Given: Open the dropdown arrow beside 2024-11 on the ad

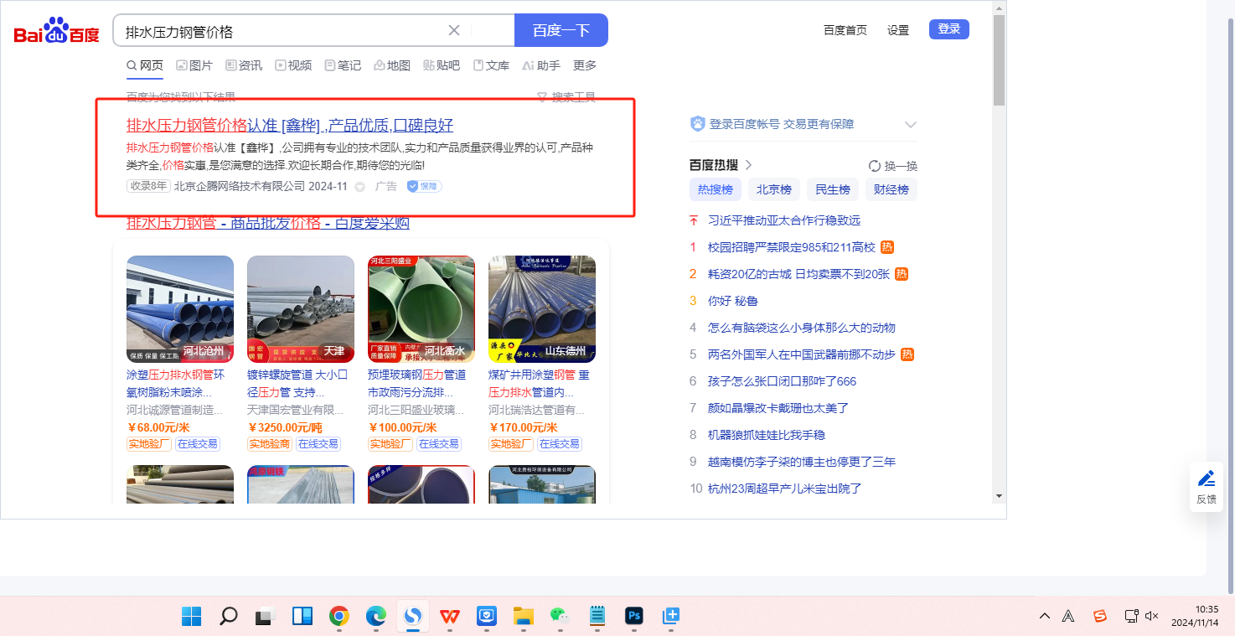Looking at the screenshot, I should (360, 187).
